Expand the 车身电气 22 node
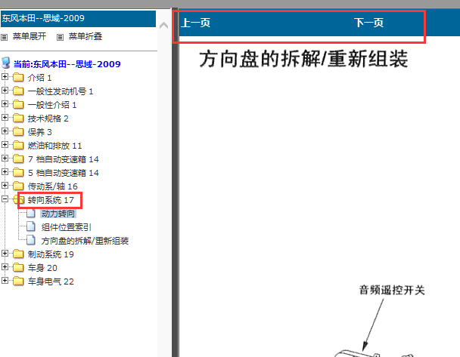This screenshot has height=357, width=460. (5, 280)
